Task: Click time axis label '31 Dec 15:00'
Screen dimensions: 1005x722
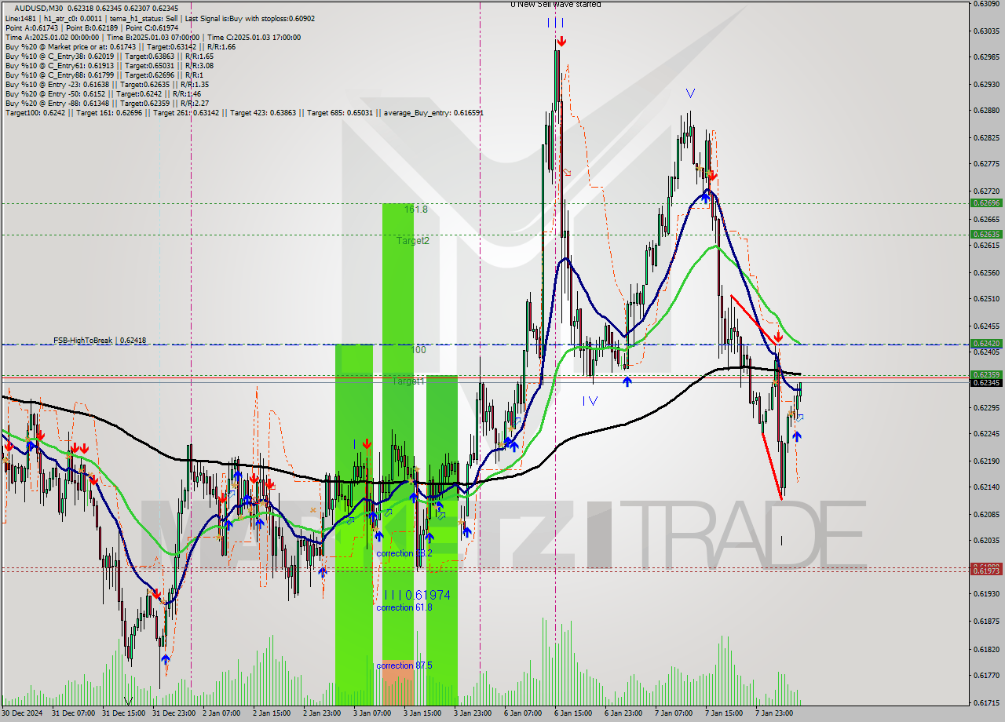Action: click(123, 713)
